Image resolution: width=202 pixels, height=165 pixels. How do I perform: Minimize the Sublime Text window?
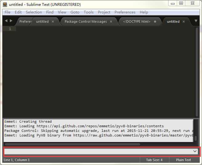click(173, 3)
